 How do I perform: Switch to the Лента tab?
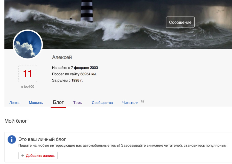(x=14, y=103)
